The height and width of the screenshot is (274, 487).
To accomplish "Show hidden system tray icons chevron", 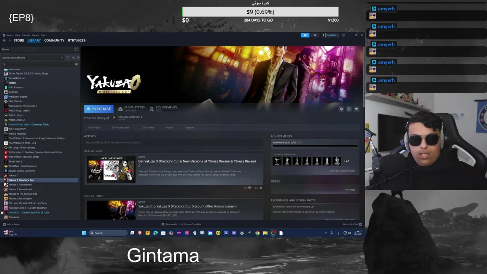I will pos(326,233).
